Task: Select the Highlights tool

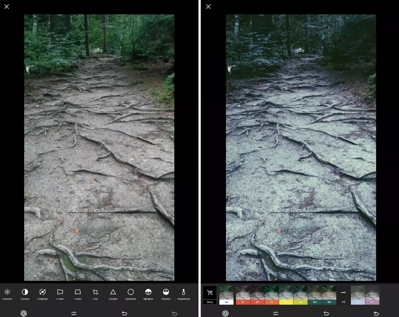Action: 148,294
